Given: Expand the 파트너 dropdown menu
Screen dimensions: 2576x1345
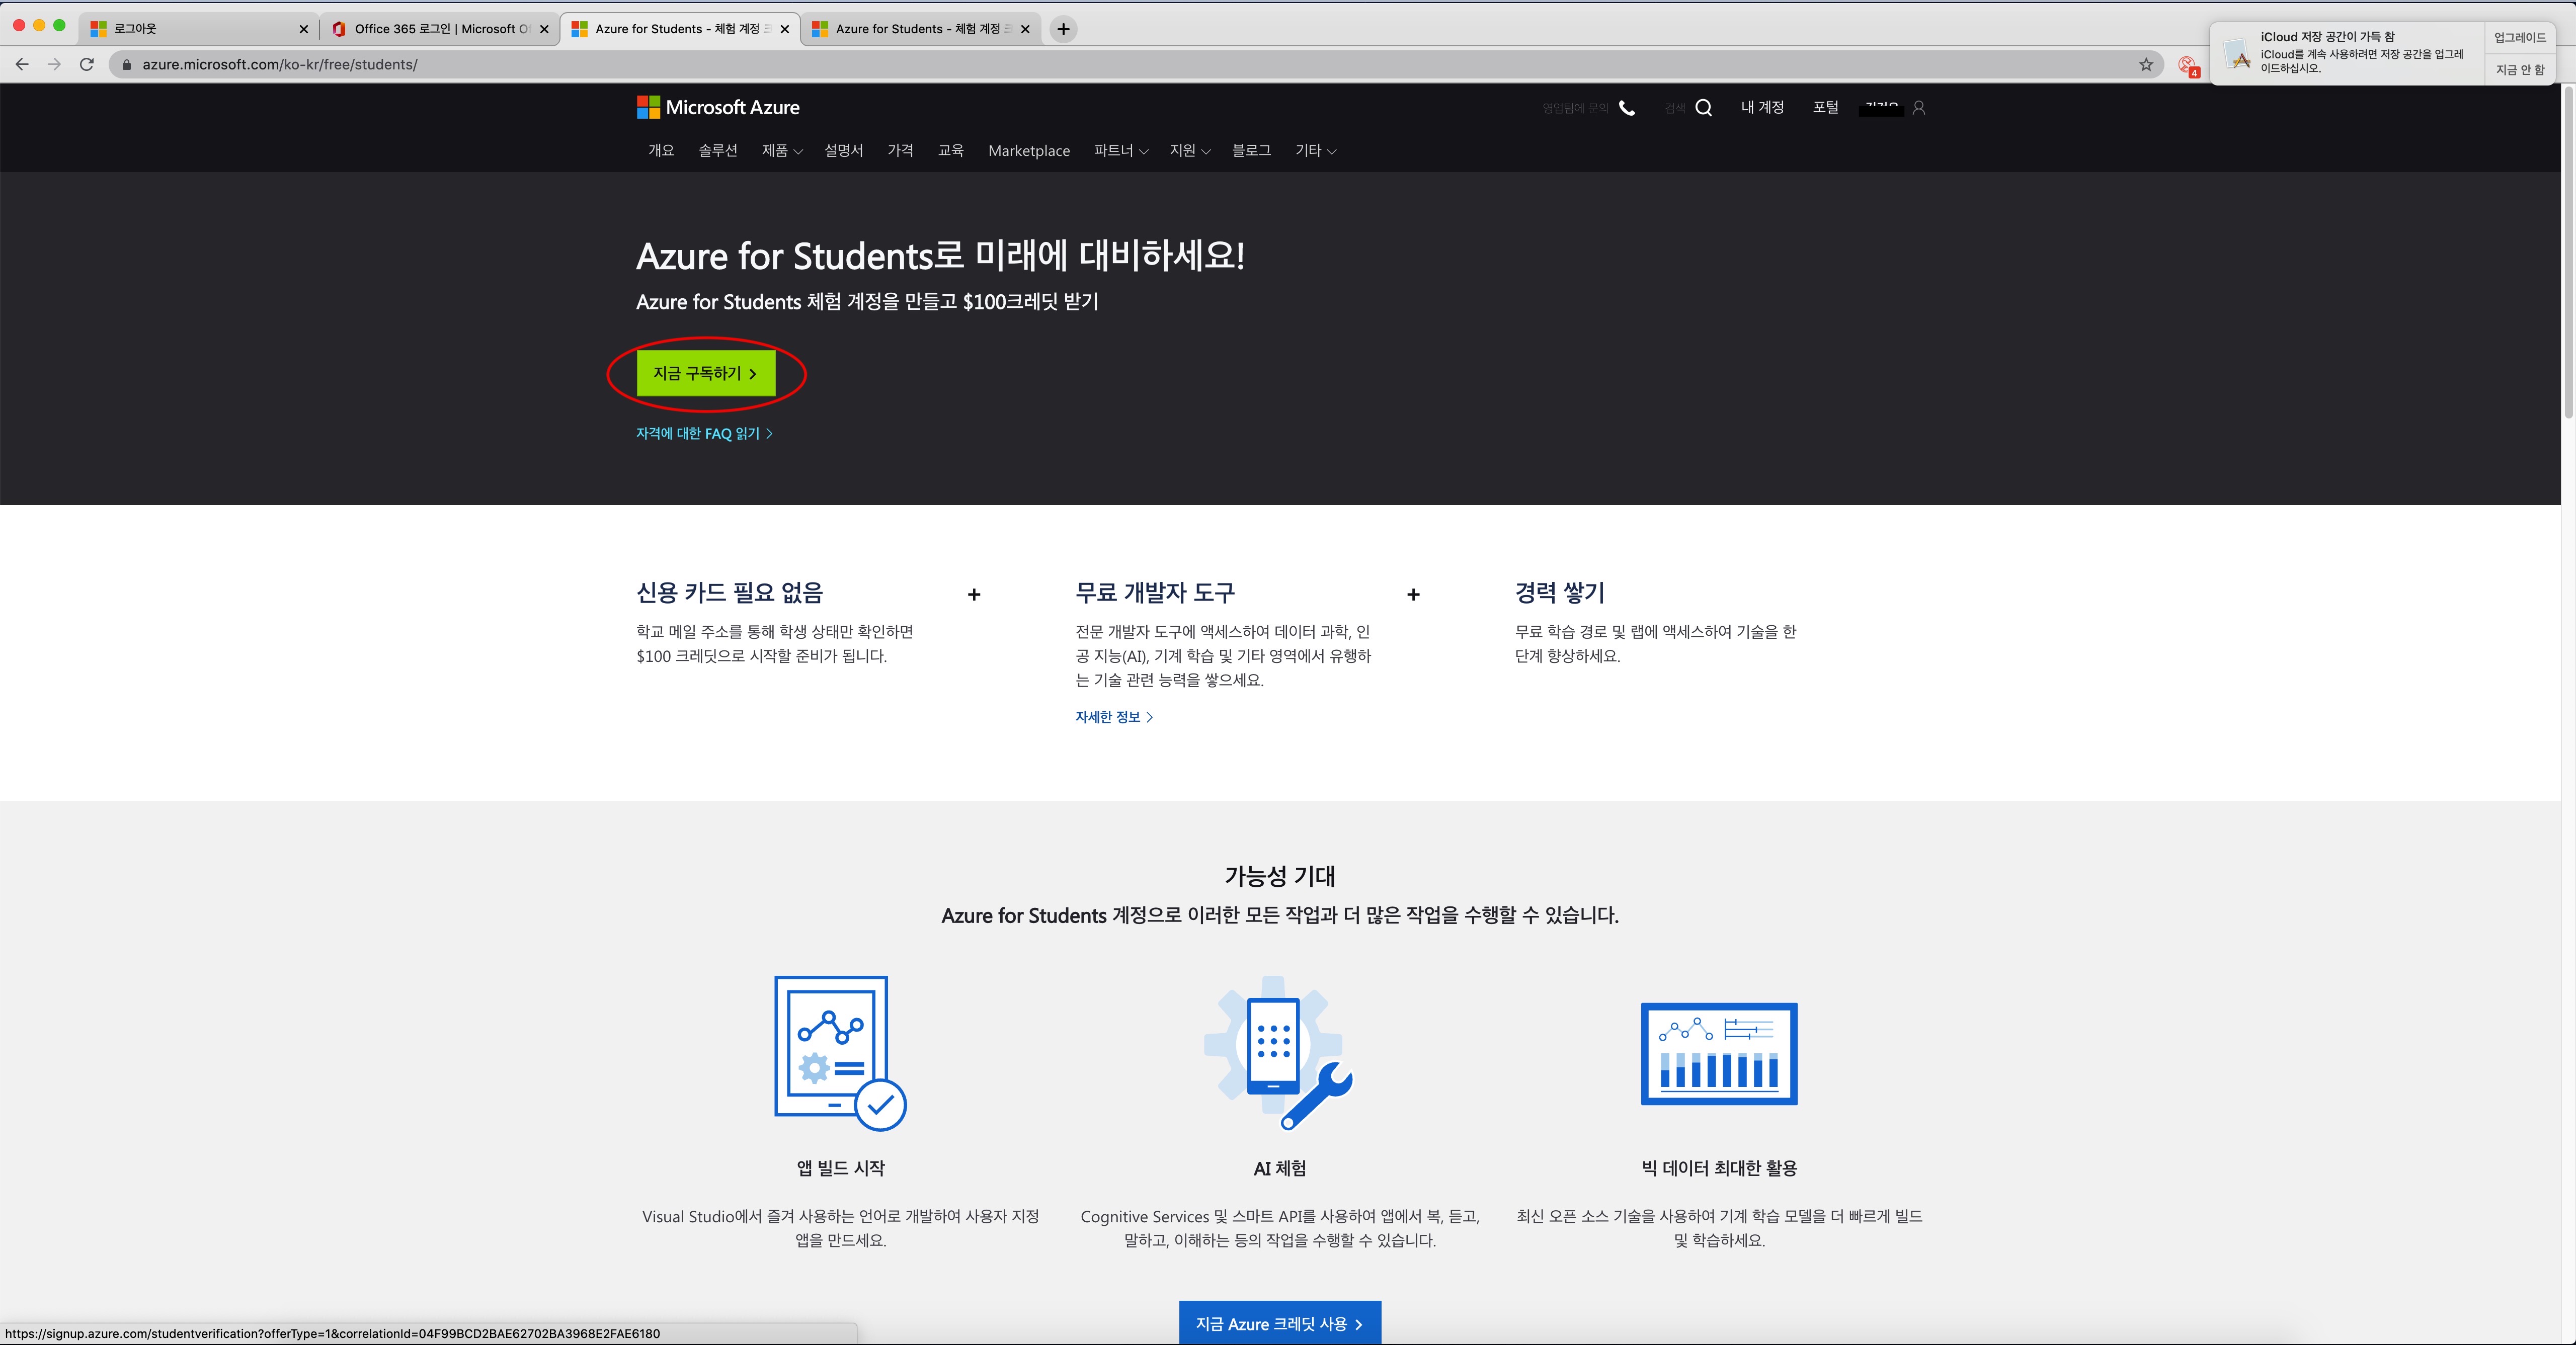Looking at the screenshot, I should (1120, 151).
